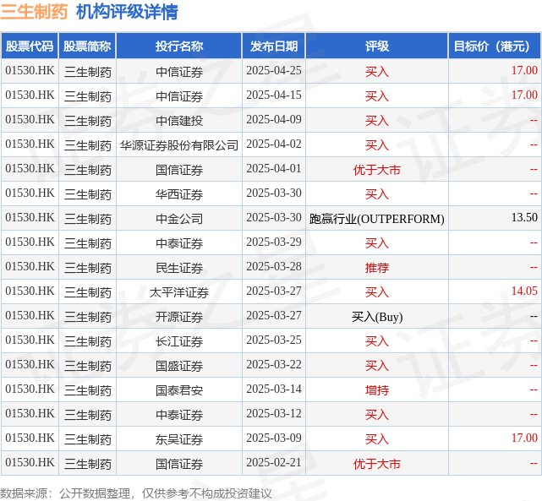Click the 推荐 rating
The image size is (542, 501).
click(377, 268)
